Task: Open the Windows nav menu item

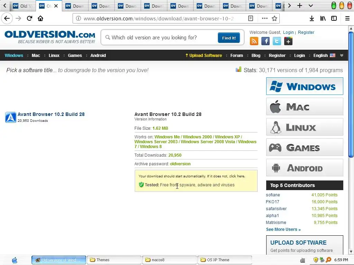Action: click(14, 56)
